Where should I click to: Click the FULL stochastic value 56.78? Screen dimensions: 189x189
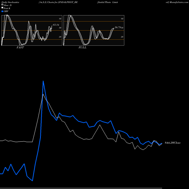(118, 27)
